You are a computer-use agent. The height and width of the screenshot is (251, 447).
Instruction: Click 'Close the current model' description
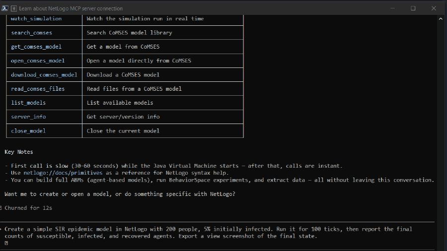click(123, 131)
